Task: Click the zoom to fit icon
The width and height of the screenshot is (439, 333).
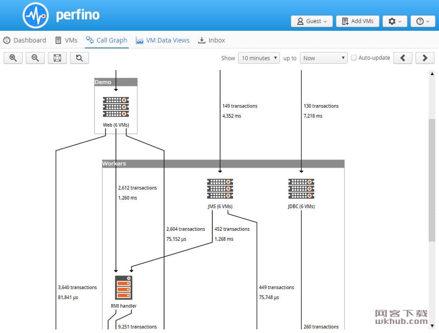Action: 57,58
